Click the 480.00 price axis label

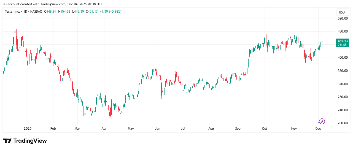[343, 31]
